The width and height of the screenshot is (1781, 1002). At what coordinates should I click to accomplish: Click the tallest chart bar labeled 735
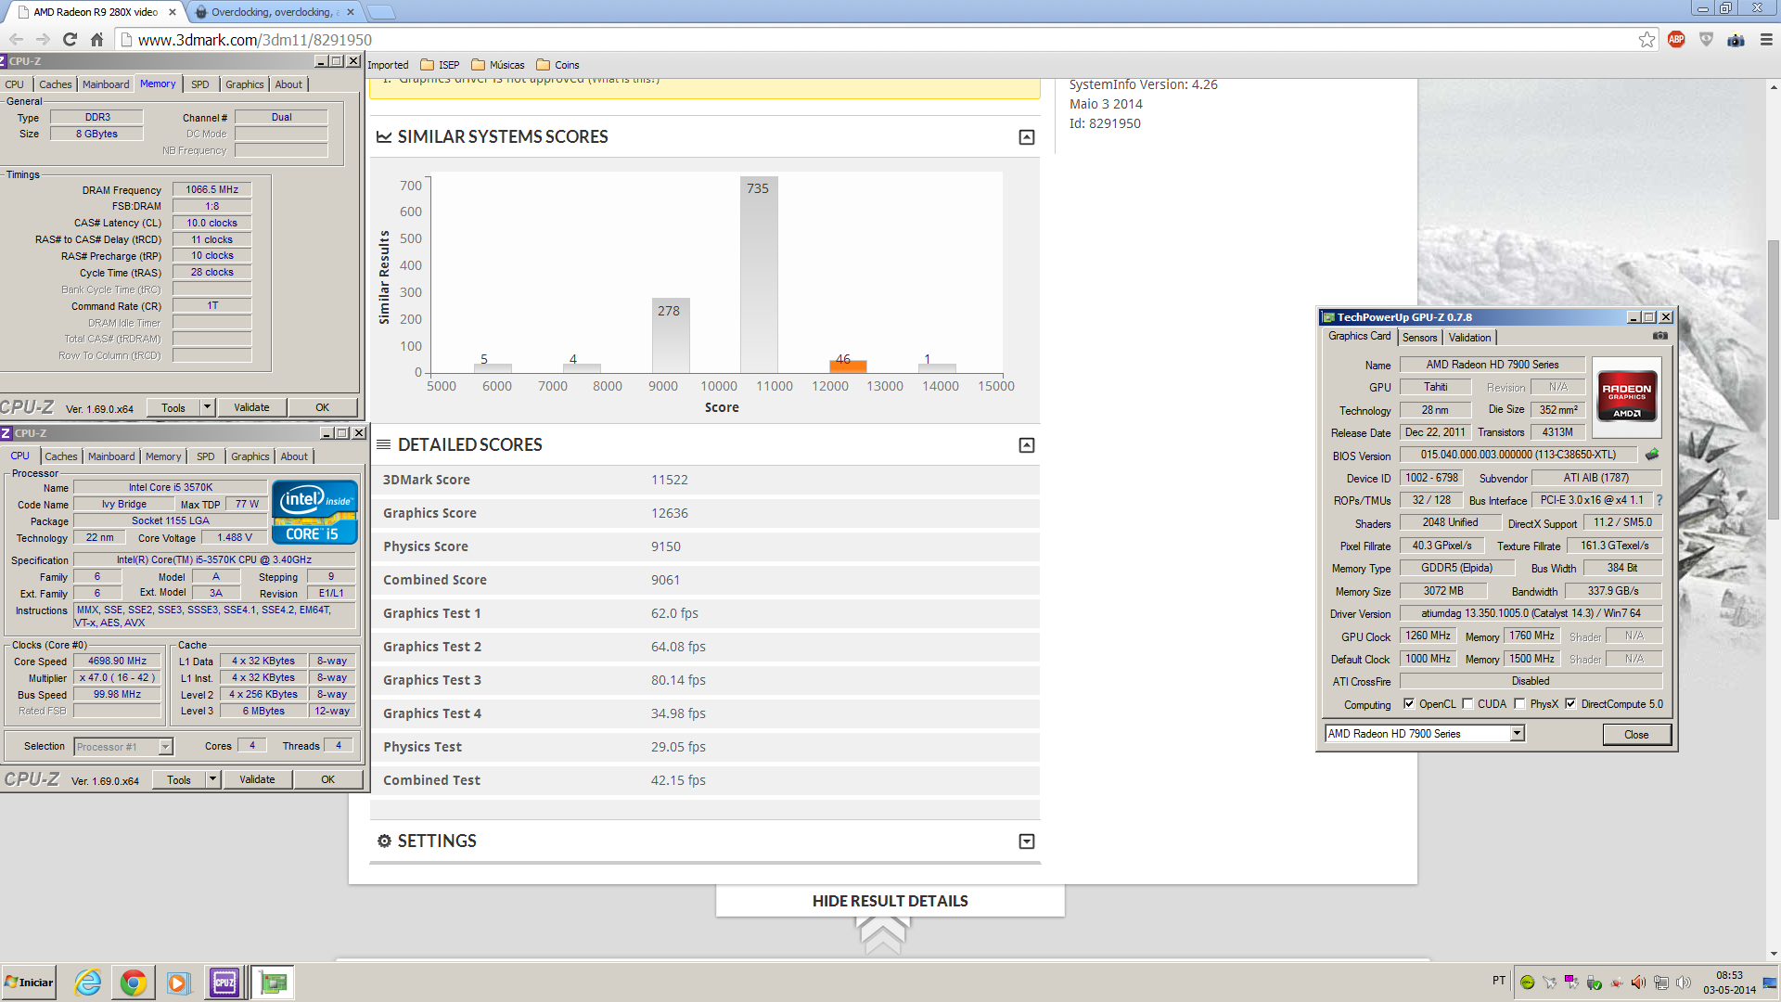point(759,275)
